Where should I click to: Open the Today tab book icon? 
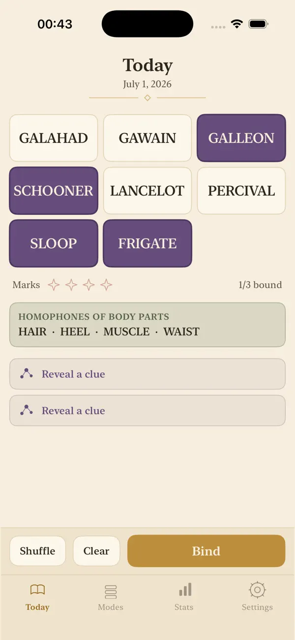(37, 589)
